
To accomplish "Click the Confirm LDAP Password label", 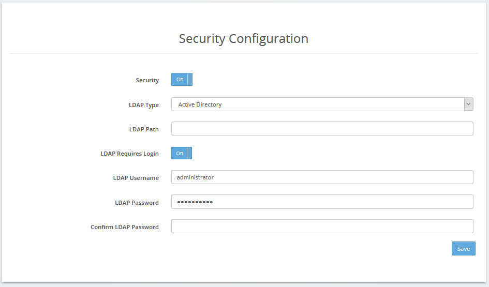I will point(125,227).
